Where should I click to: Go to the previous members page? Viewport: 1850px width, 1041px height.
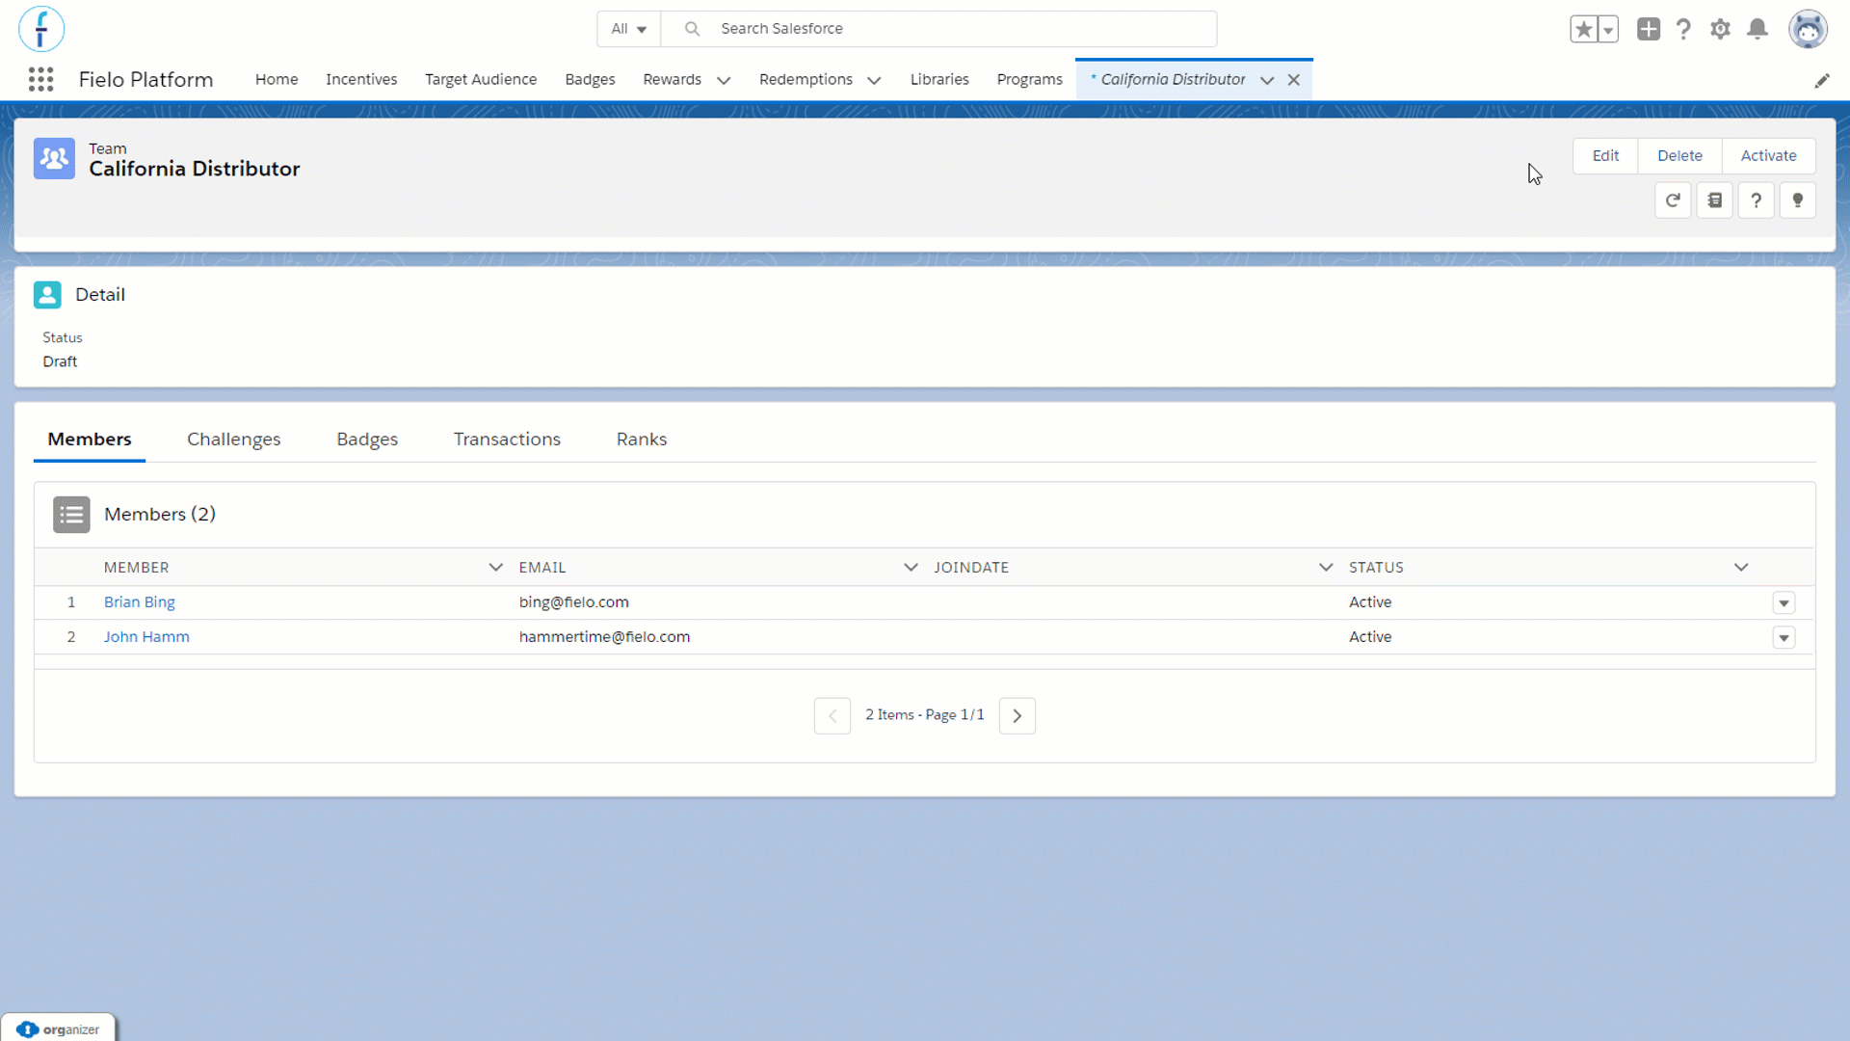(x=832, y=716)
